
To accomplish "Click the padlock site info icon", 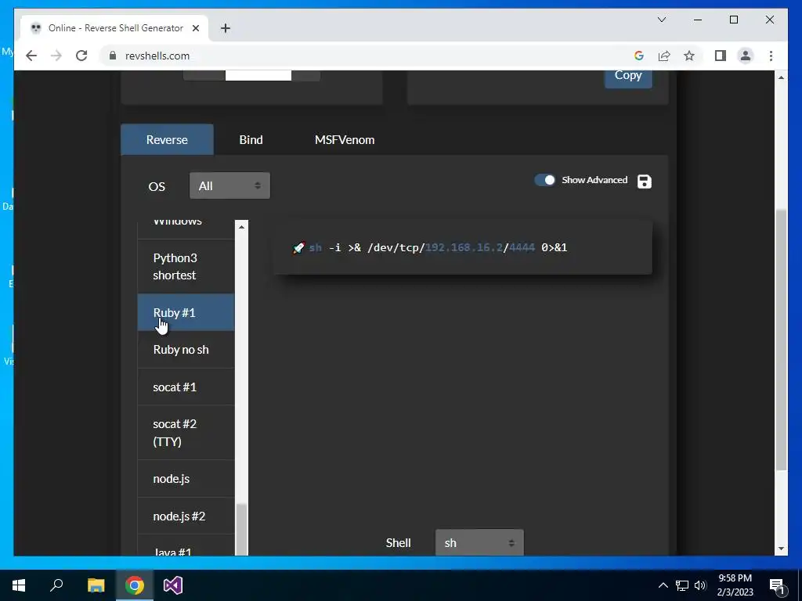I will click(113, 56).
